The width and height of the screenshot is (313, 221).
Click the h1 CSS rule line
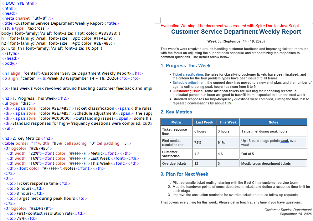(x=58, y=38)
